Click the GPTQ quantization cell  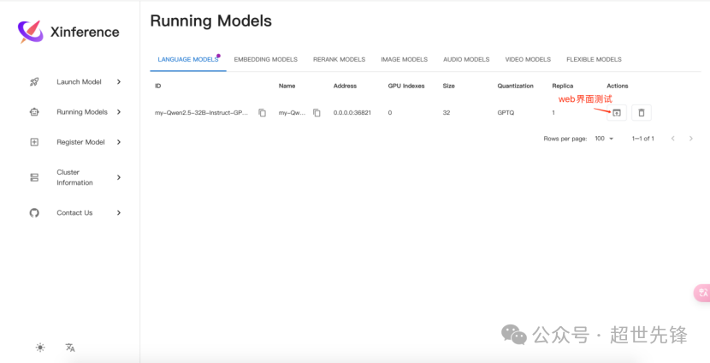coord(506,113)
